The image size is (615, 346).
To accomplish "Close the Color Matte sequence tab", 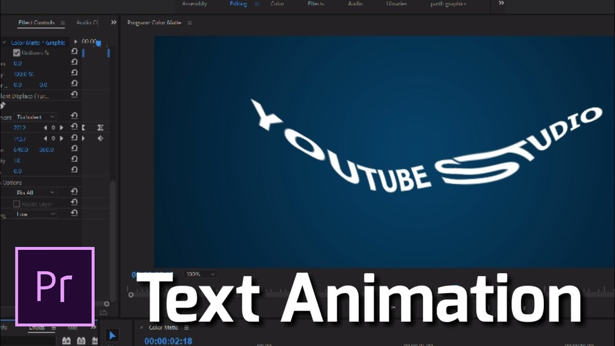I will coord(141,328).
